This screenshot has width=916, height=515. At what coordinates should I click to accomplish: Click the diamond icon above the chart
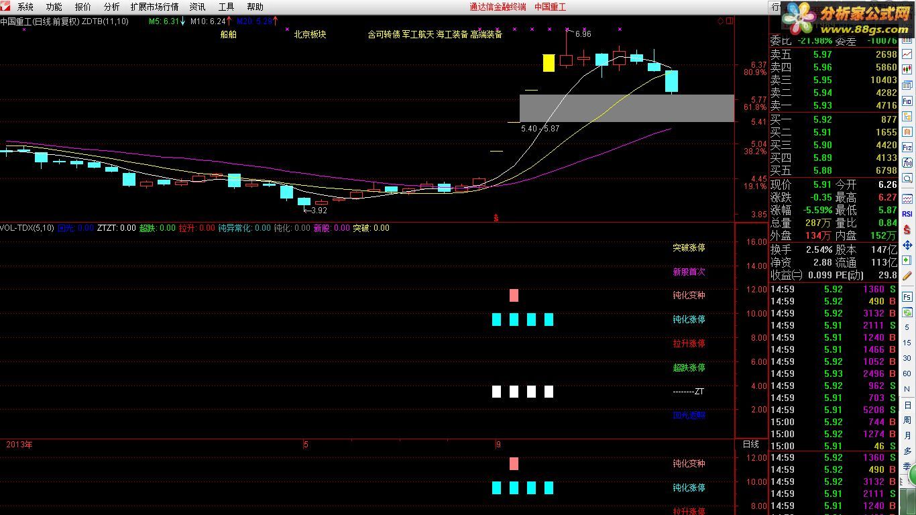click(x=721, y=21)
